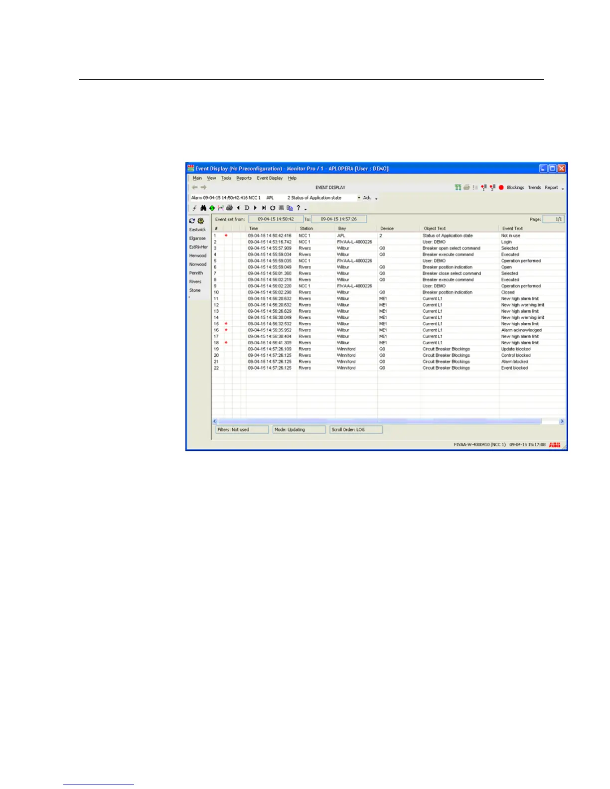
Task: Select the Elgarose station
Action: pyautogui.click(x=197, y=239)
